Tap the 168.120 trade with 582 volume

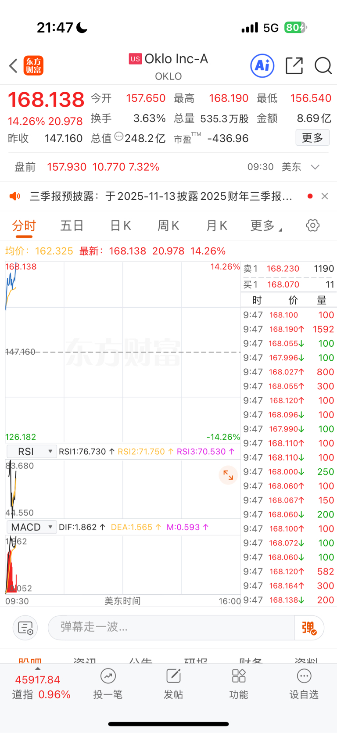[x=289, y=571]
